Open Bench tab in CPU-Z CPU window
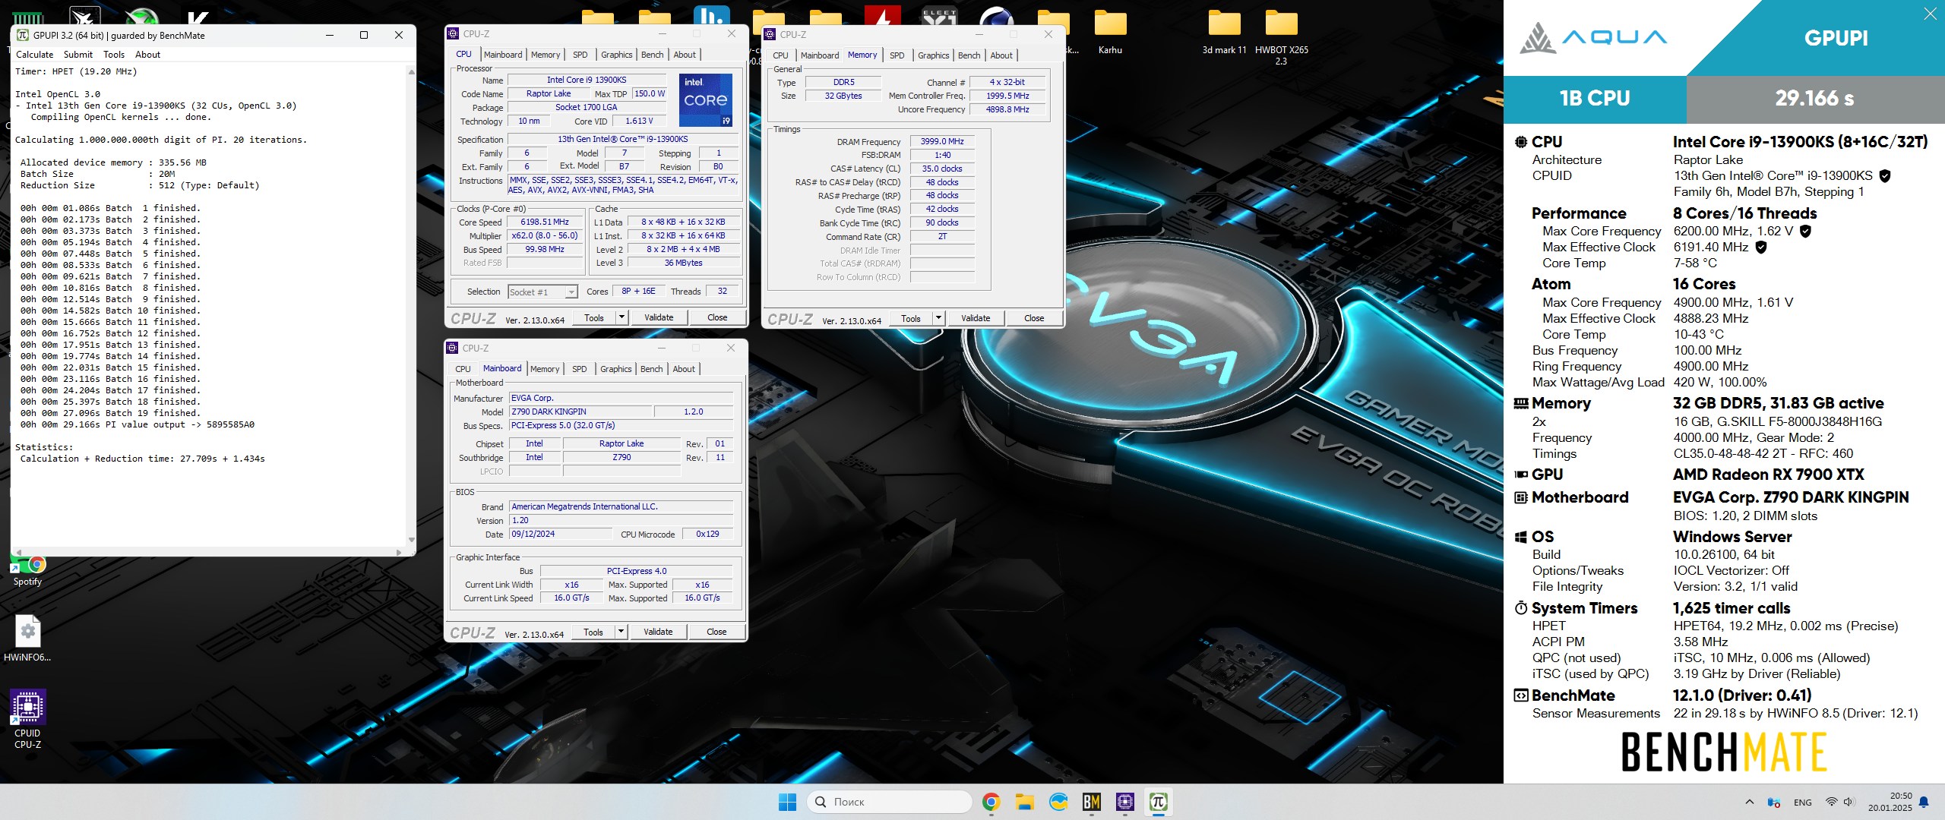 653,55
